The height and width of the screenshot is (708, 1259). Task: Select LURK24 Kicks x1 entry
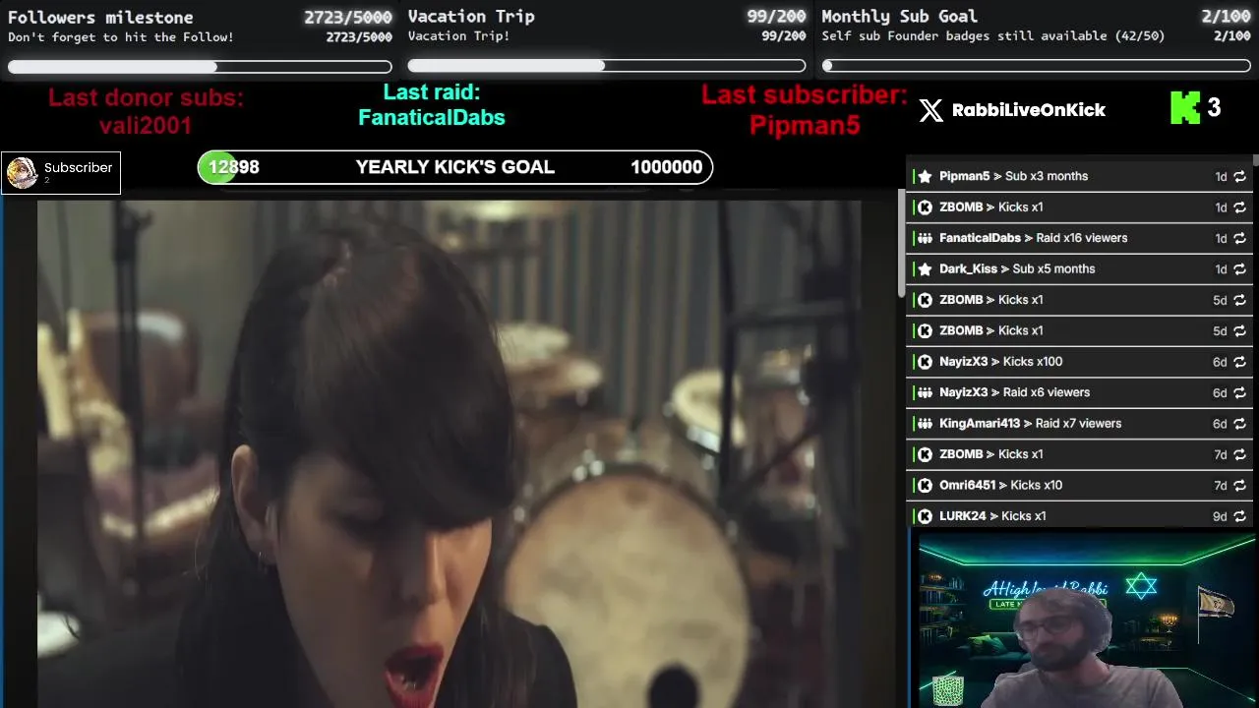(1079, 515)
